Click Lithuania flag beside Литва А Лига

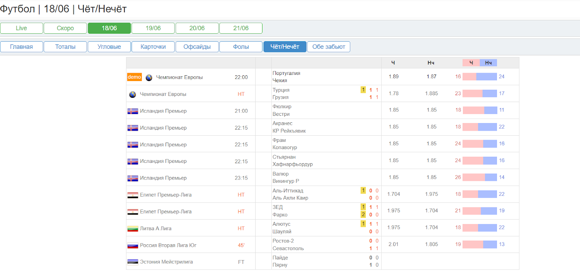133,229
